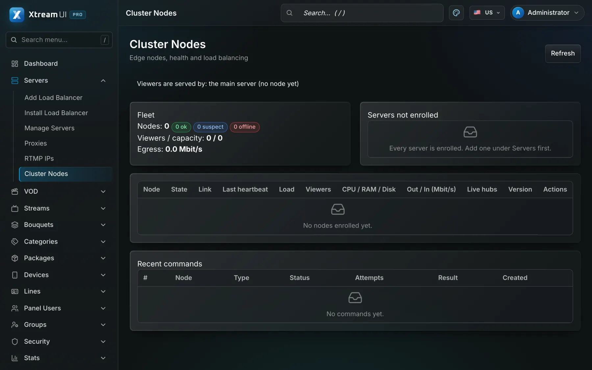Click the global search magnifier icon

tap(289, 13)
